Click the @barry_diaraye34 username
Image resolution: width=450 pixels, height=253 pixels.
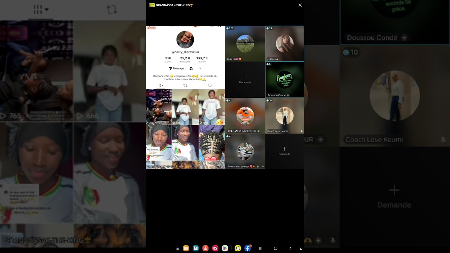[185, 52]
